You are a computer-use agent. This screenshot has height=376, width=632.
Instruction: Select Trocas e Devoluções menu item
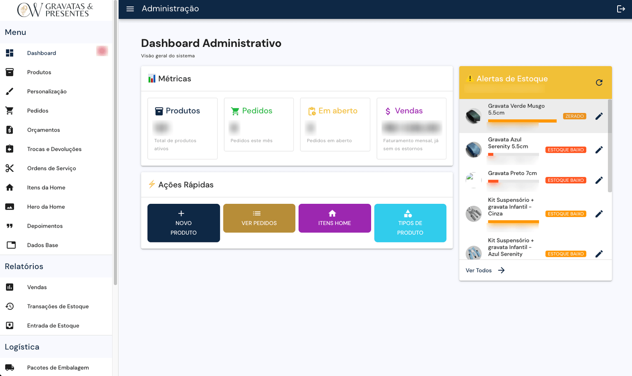56,149
